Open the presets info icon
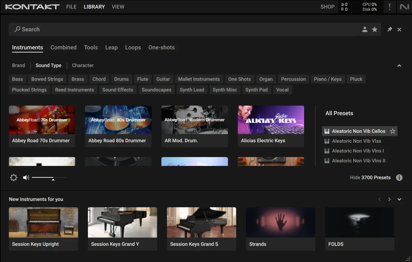The image size is (412, 262). coord(399,178)
